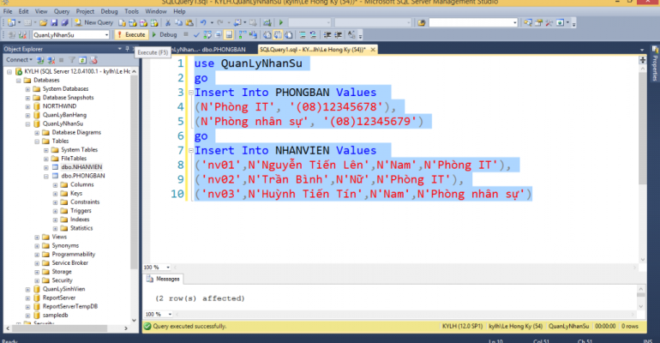Open Solution Explorer window icon
660x343 pixels.
pos(528,23)
